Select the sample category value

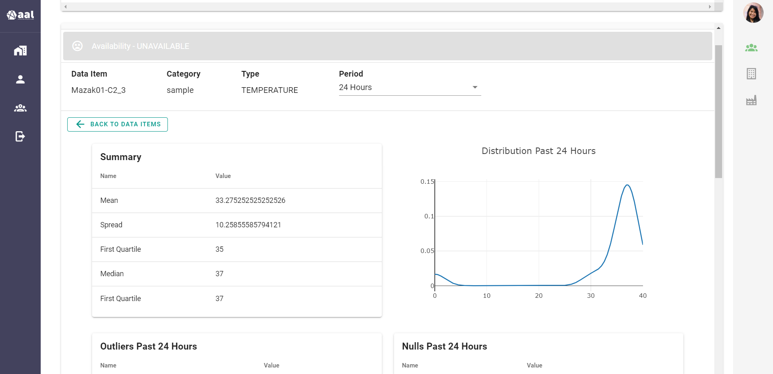[x=180, y=90]
